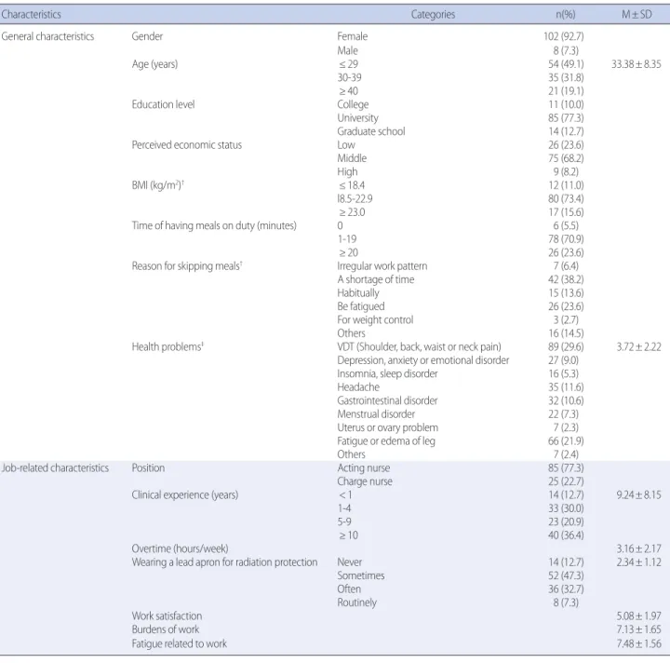Click the 'Charge nurse' category
This screenshot has width=670, height=663.
[365, 481]
